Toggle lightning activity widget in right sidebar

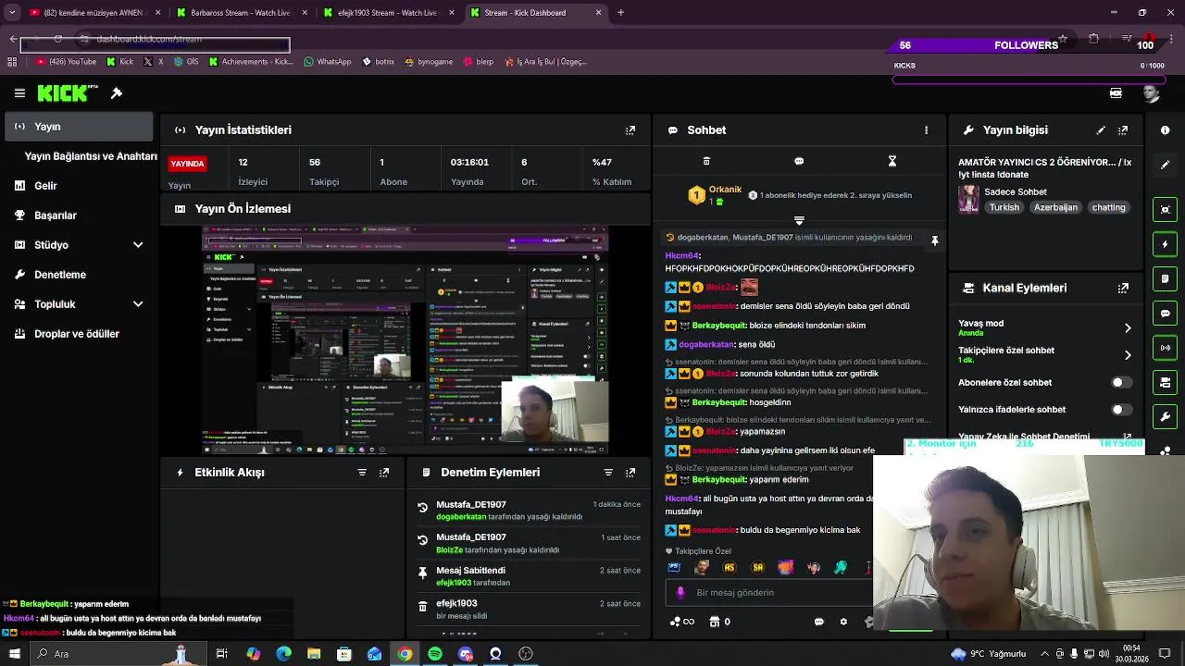coord(1166,244)
